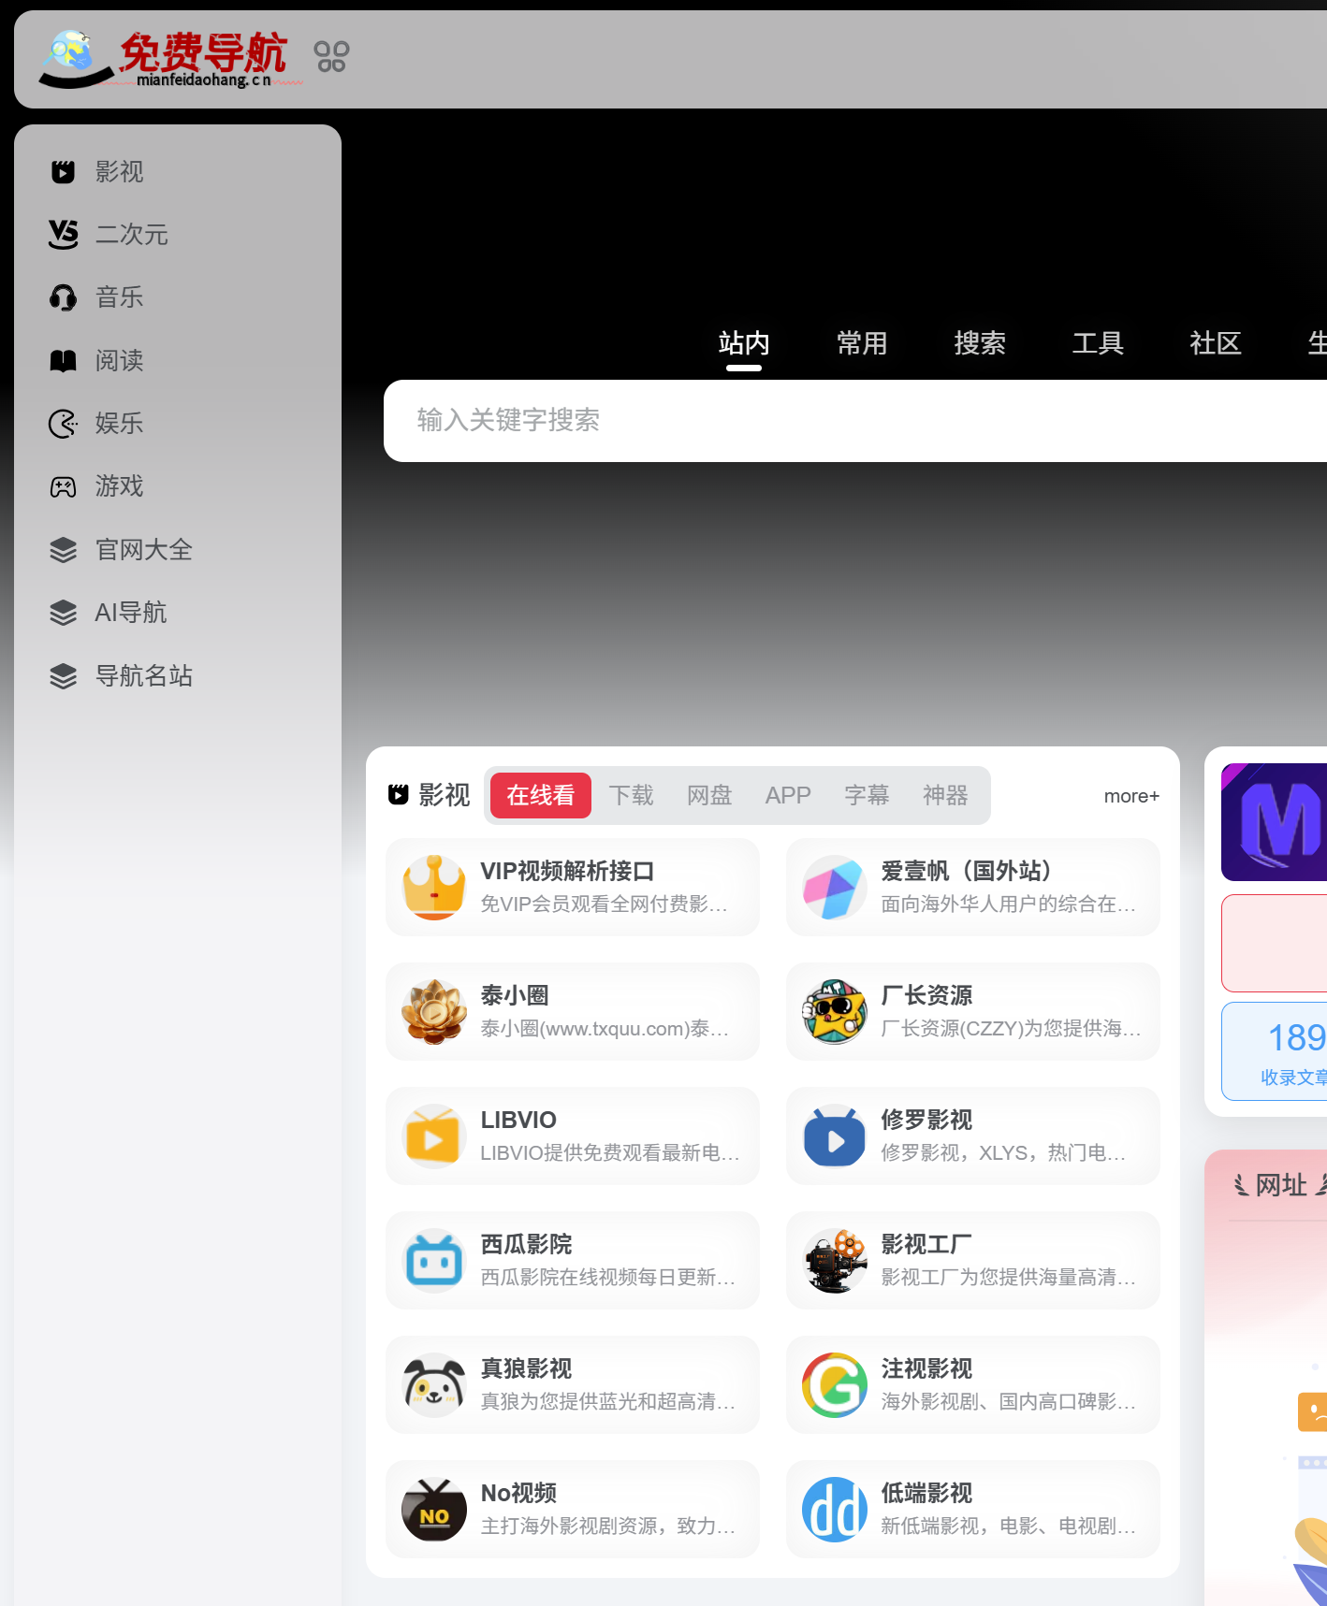Switch to the 社区 search tab
Image resolution: width=1327 pixels, height=1606 pixels.
[1216, 343]
